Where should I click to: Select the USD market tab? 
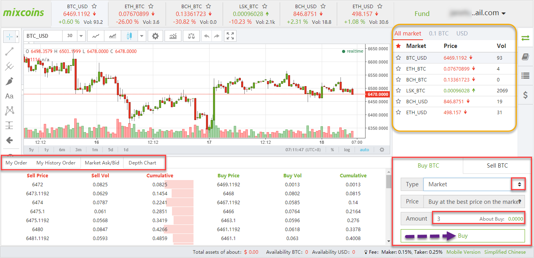pos(462,33)
